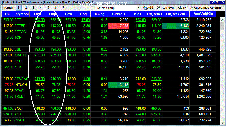The image size is (226, 127).
Task: Click INTUCH Low price 75.25
Action: (71, 85)
